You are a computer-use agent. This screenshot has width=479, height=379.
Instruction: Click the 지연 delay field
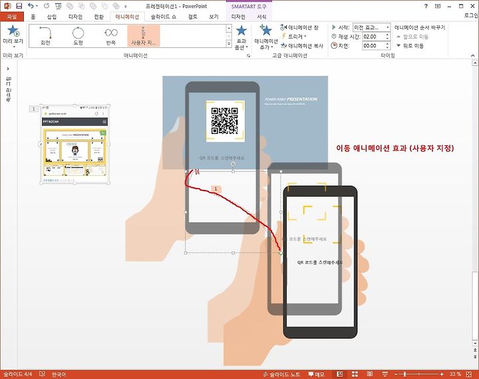(x=373, y=46)
